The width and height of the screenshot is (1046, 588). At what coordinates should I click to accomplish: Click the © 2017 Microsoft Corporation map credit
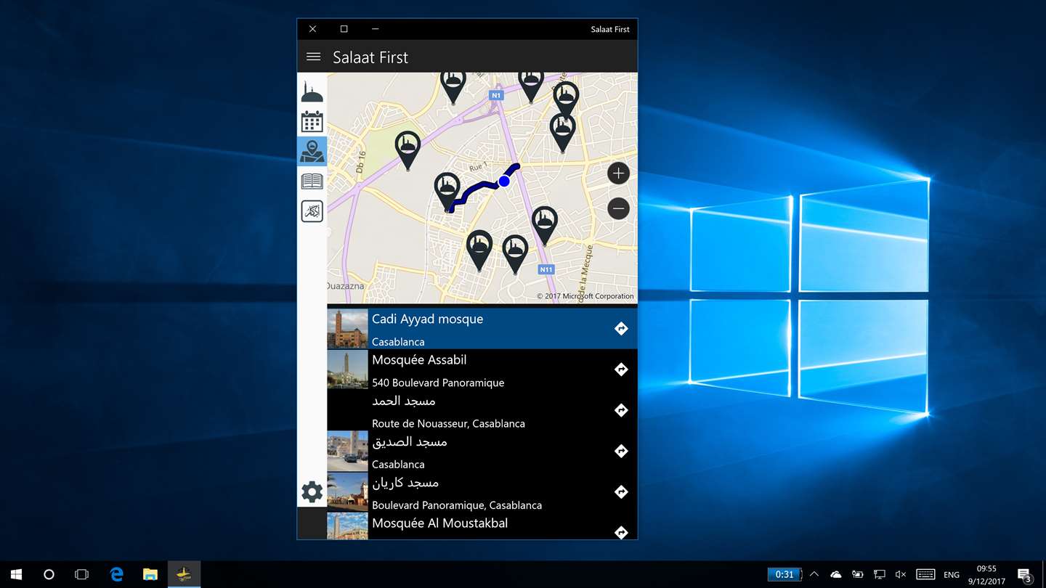(x=585, y=296)
